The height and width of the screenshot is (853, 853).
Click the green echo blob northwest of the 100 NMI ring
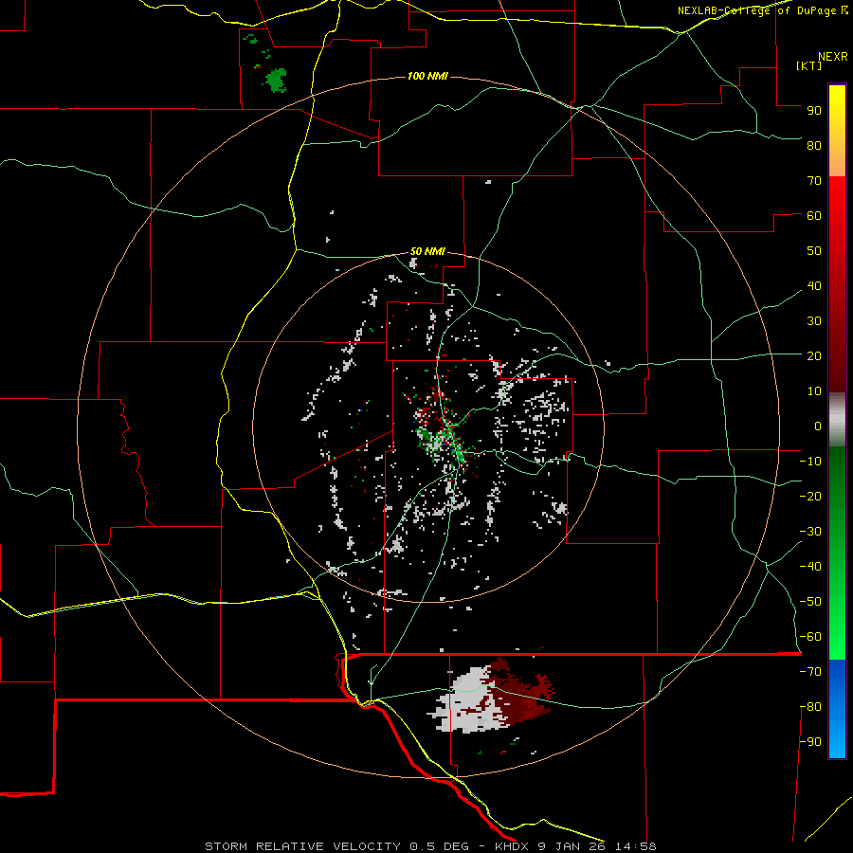277,81
